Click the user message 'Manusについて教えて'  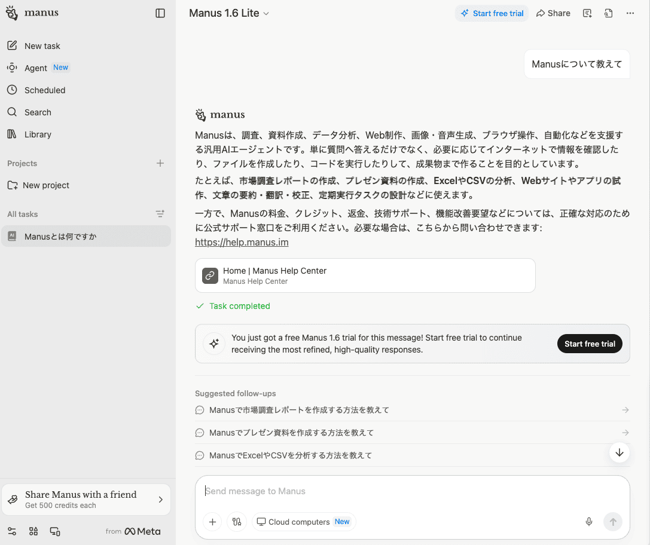pyautogui.click(x=576, y=64)
